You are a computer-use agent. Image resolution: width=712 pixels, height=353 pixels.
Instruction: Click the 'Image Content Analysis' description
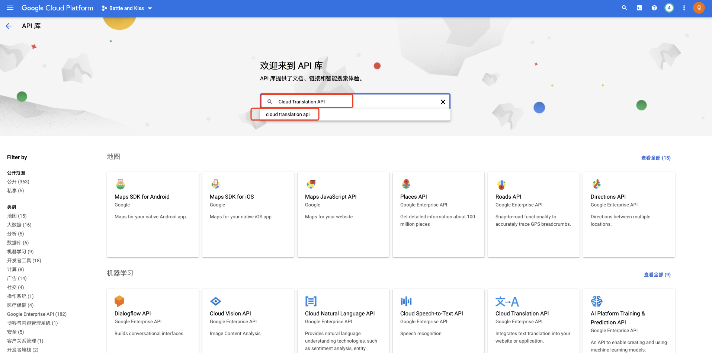(235, 334)
